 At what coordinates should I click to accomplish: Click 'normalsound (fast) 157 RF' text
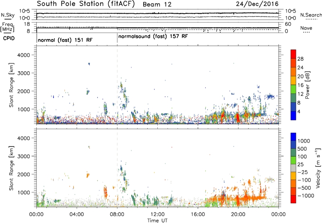coord(153,37)
